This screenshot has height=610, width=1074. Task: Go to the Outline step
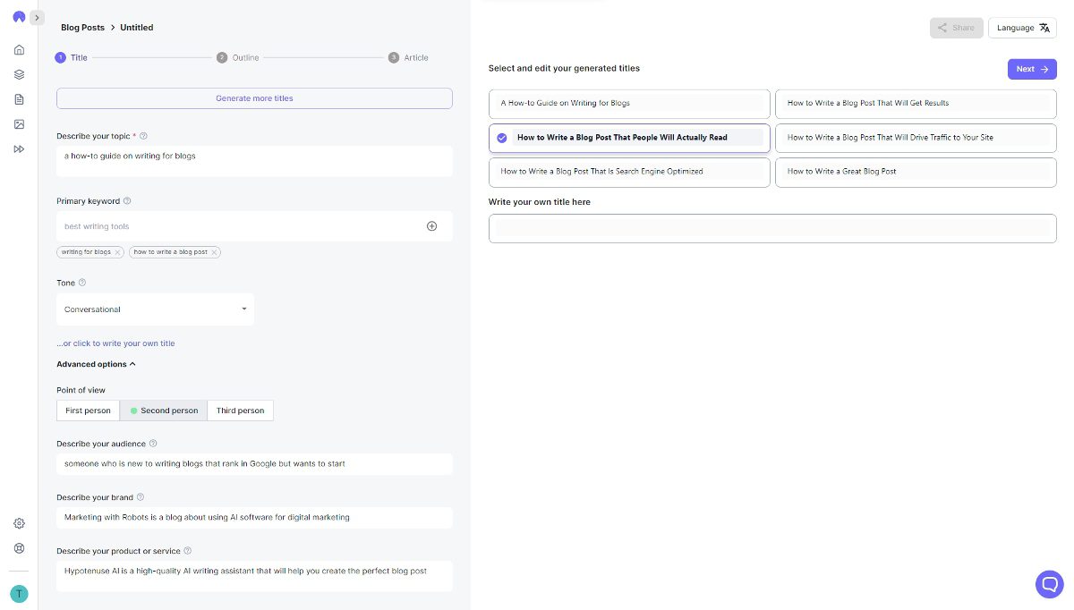238,57
